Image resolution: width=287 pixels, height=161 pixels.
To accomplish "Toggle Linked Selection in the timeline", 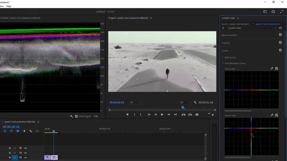I will [18, 131].
